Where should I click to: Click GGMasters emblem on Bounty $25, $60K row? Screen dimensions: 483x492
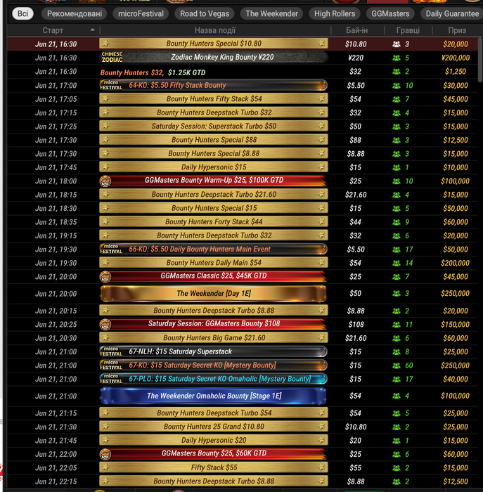105,454
